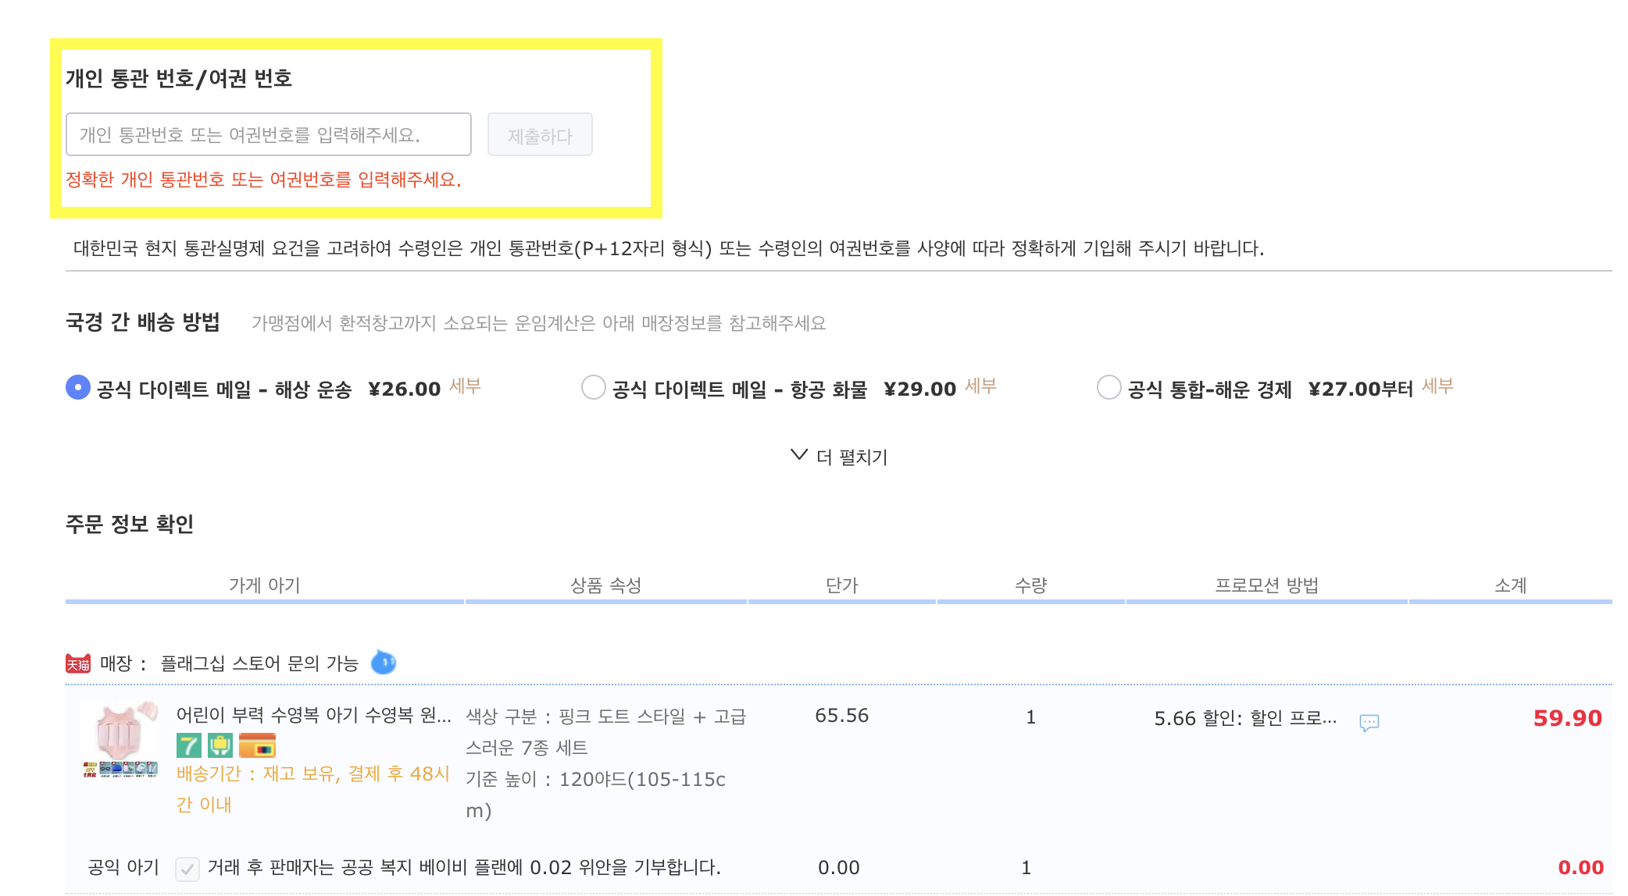This screenshot has height=896, width=1628.
Task: Click the green 7-day return badge icon
Action: point(188,745)
